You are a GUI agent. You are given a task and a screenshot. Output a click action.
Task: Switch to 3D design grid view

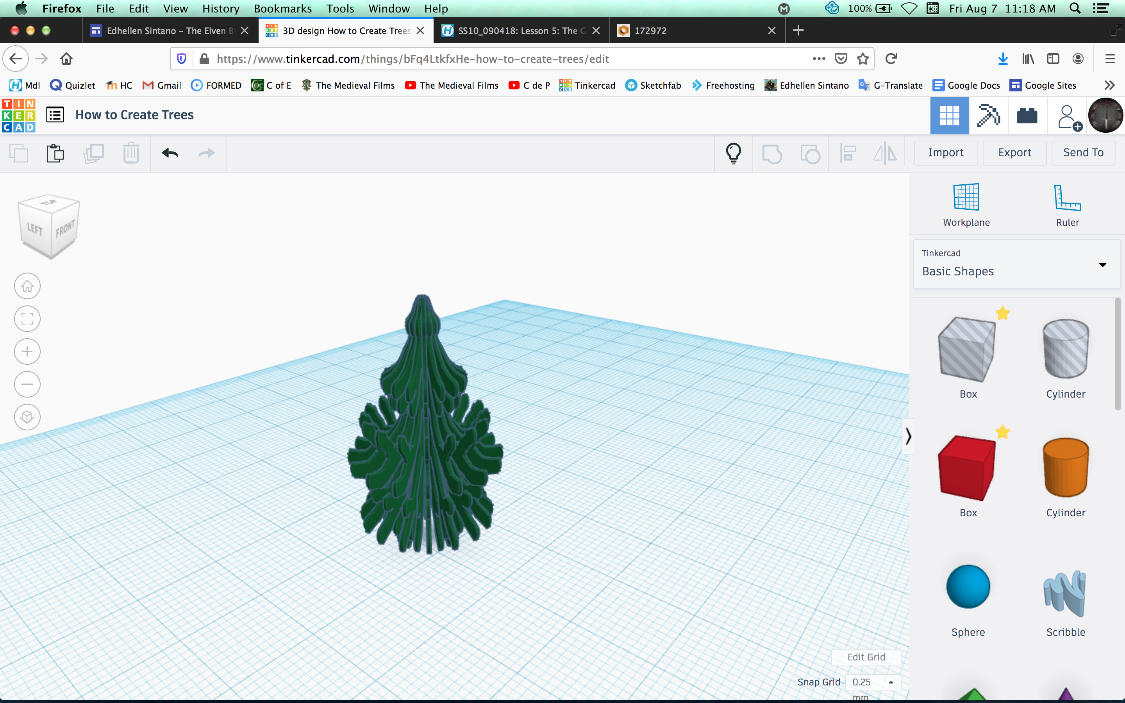click(949, 116)
